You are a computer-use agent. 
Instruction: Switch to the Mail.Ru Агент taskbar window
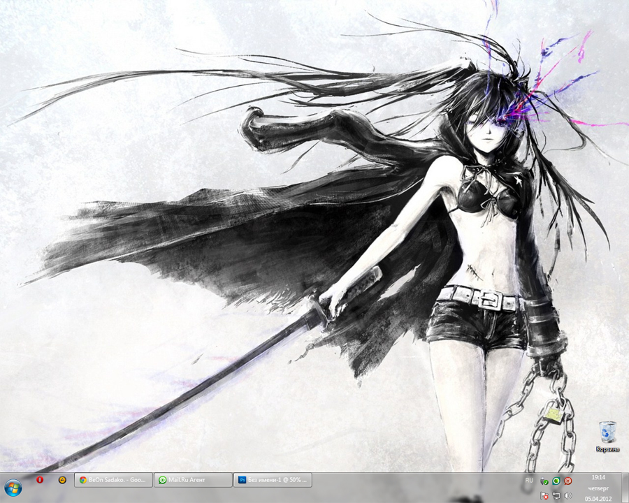click(193, 480)
